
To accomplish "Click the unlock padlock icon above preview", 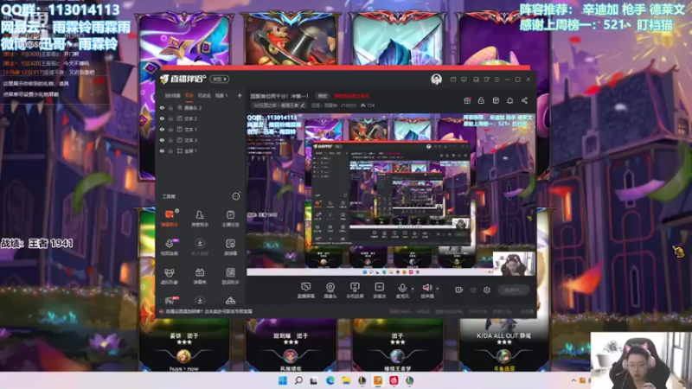I will click(481, 100).
